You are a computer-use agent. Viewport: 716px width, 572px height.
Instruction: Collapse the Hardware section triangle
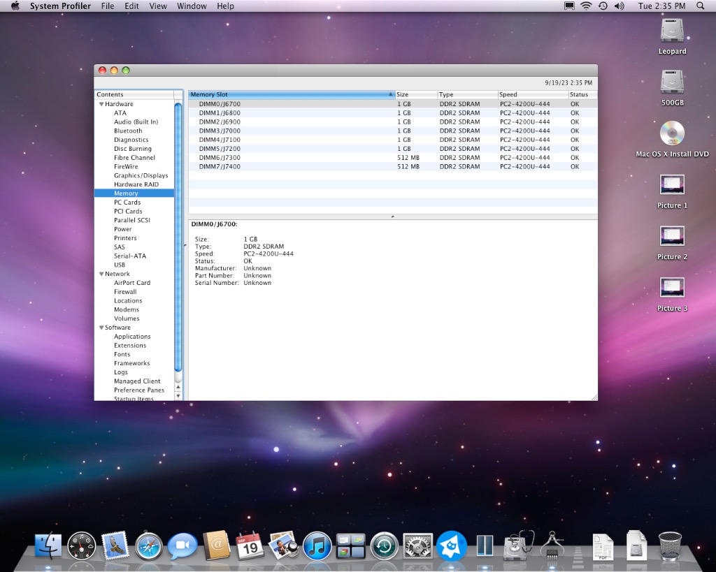101,104
